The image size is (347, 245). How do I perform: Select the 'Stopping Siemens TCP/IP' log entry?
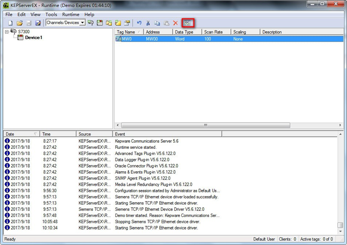(x=170, y=221)
